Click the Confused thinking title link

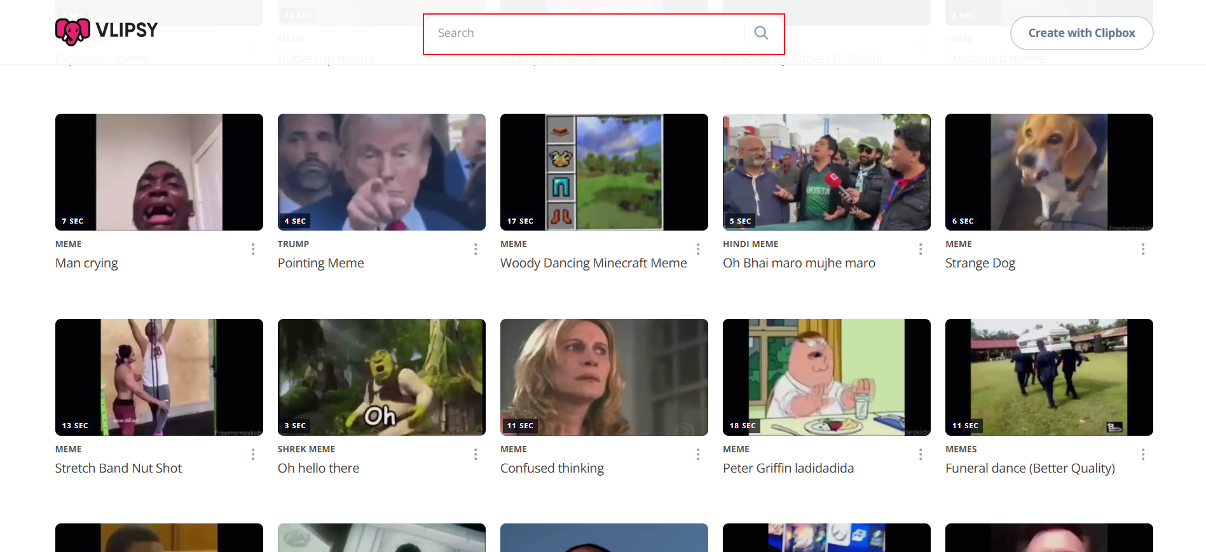[552, 468]
